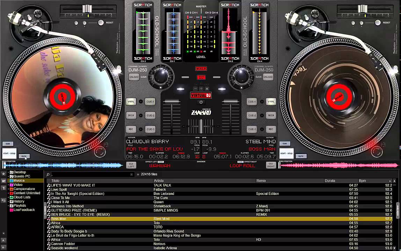Toggle VINYL mode on the right deck
The height and width of the screenshot is (251, 401).
point(271,102)
